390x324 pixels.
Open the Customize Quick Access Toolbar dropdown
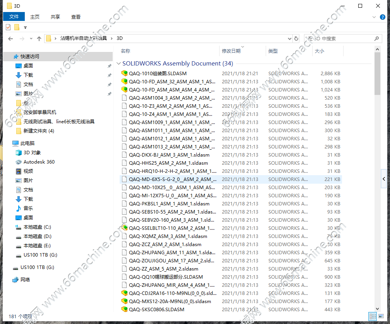26,28
